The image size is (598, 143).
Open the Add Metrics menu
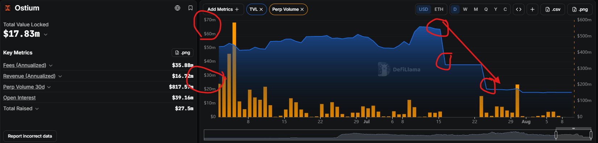[x=223, y=9]
